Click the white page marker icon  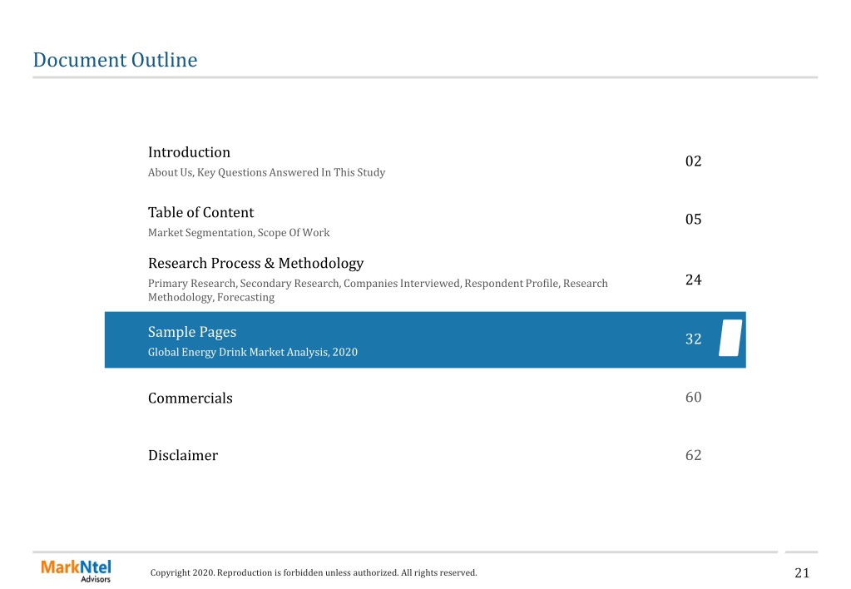(x=730, y=339)
